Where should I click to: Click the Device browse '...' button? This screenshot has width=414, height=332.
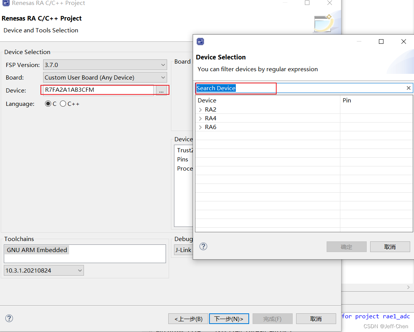tap(161, 91)
